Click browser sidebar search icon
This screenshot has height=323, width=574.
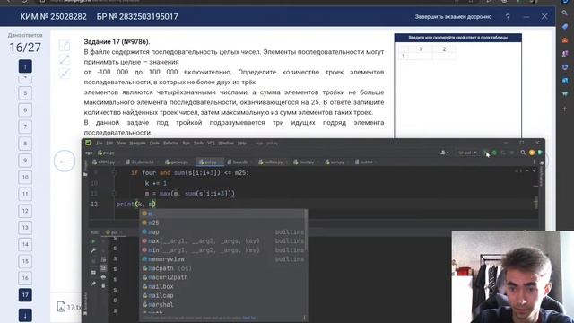[565, 13]
